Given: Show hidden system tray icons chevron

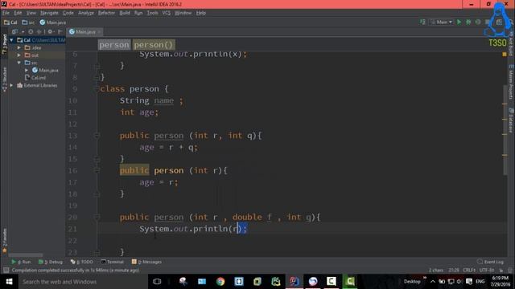Looking at the screenshot, I should pos(433,282).
